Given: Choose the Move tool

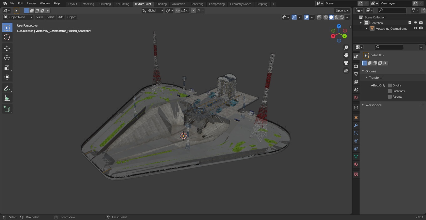Looking at the screenshot, I should (7, 48).
